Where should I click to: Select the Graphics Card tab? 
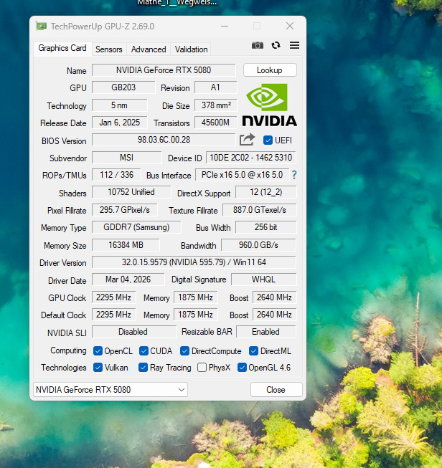pyautogui.click(x=62, y=48)
